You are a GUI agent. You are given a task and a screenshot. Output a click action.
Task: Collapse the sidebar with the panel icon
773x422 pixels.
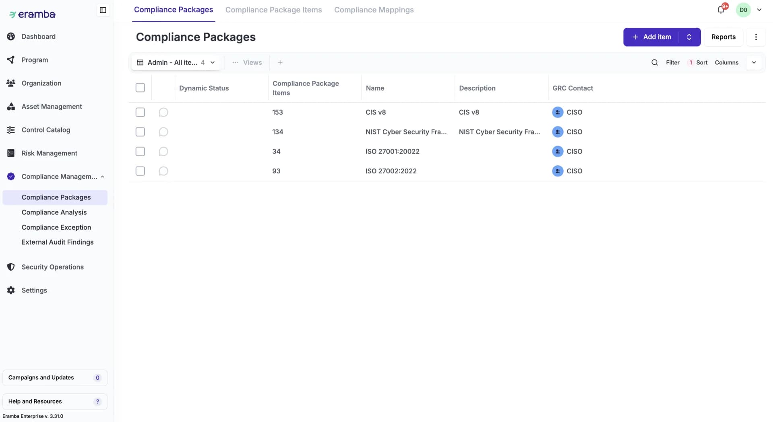click(103, 10)
